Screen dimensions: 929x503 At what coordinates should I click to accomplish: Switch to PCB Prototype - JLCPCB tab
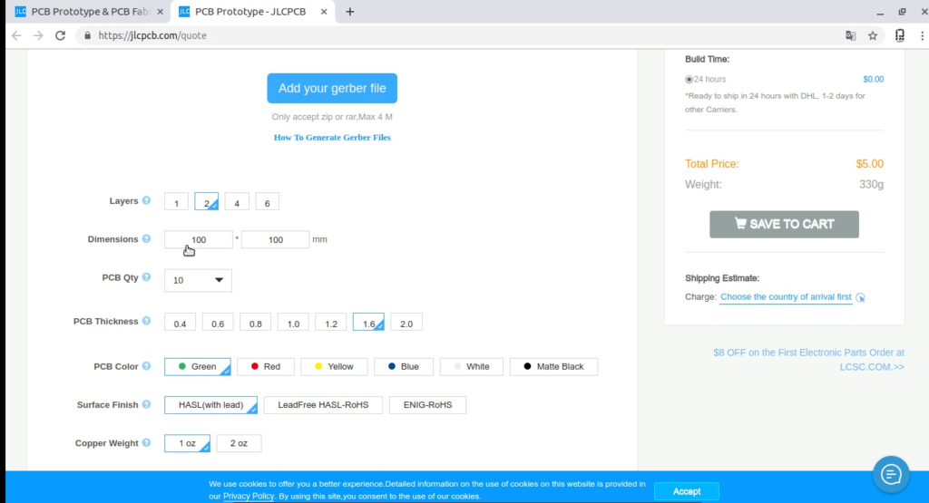click(253, 12)
